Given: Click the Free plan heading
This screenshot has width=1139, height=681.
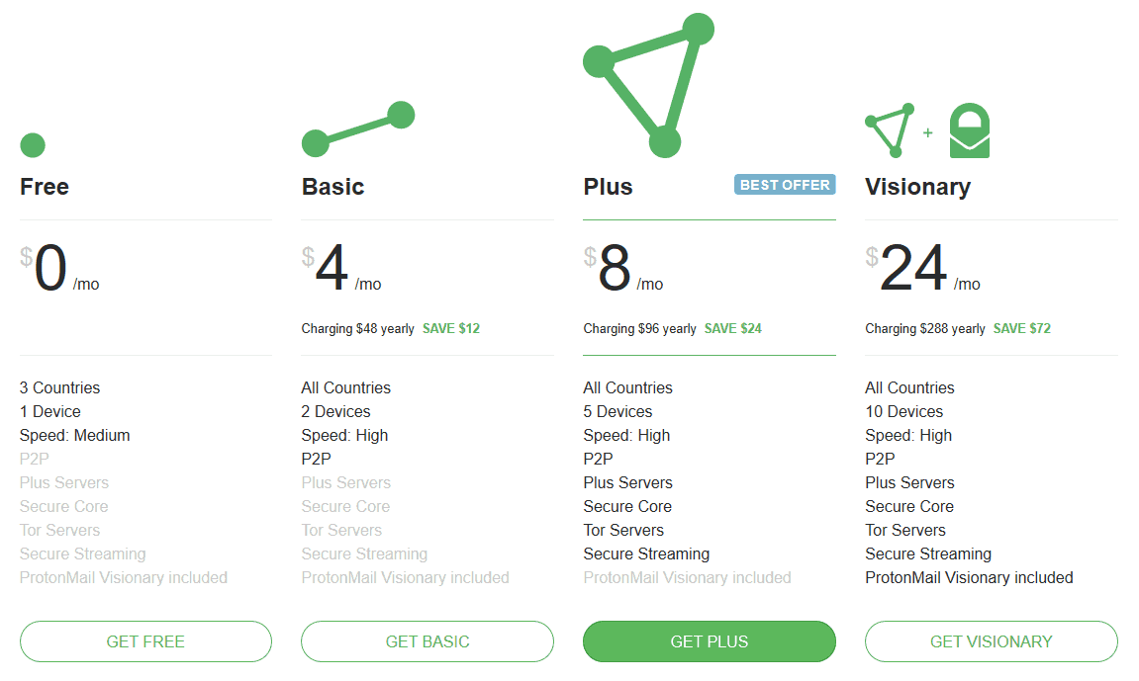Looking at the screenshot, I should pos(45,187).
